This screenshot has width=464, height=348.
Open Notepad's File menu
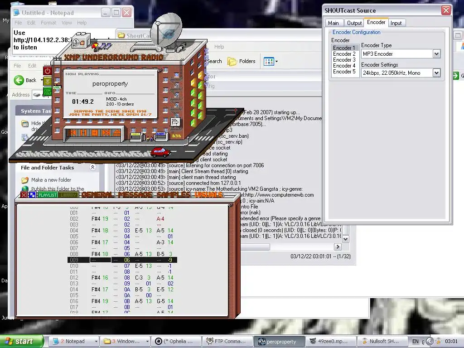[18, 23]
